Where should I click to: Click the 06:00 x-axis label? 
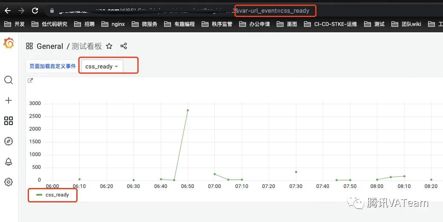52,186
